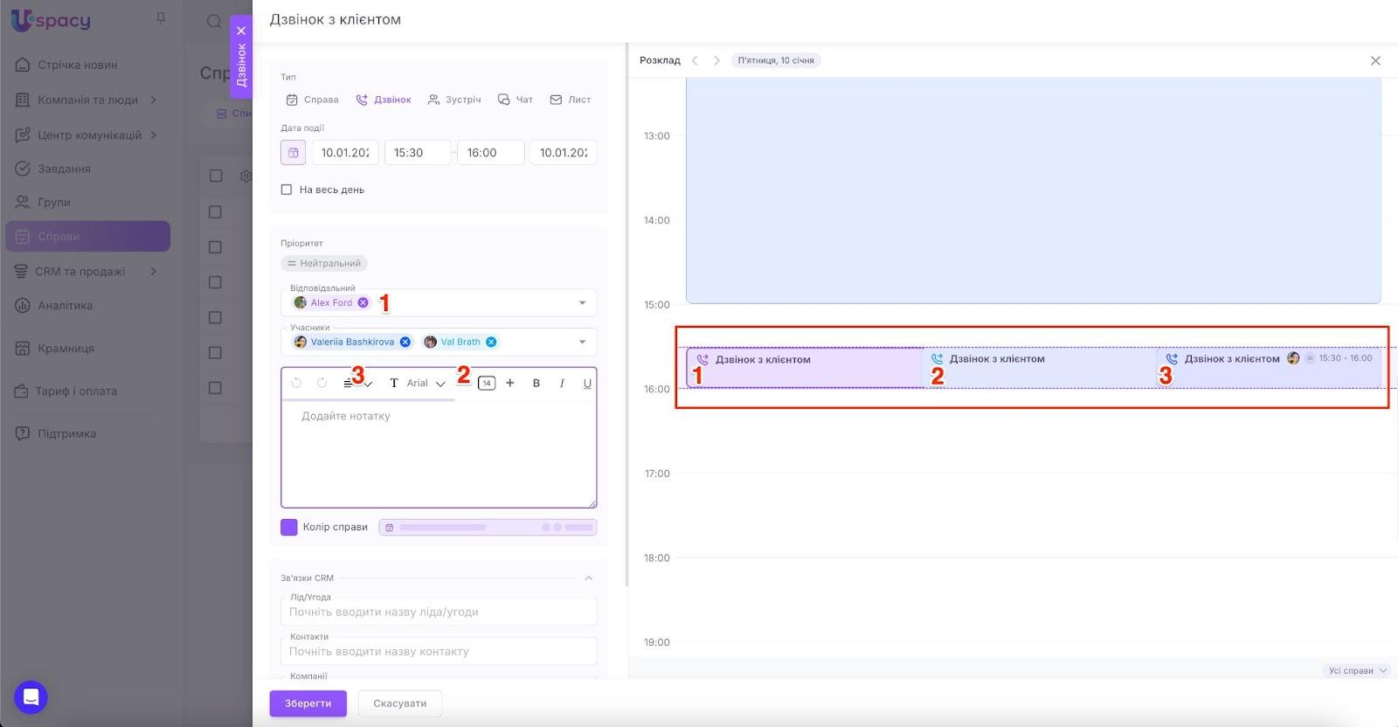Close the purple Дзвінок side tab

coord(241,31)
